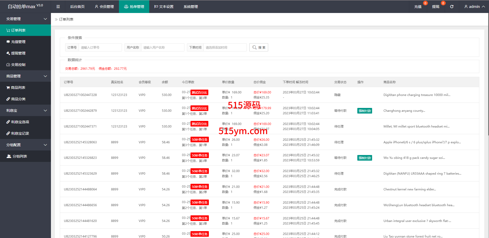489x238 pixels.
Task: Open the 系统管理 top menu
Action: coord(191,7)
